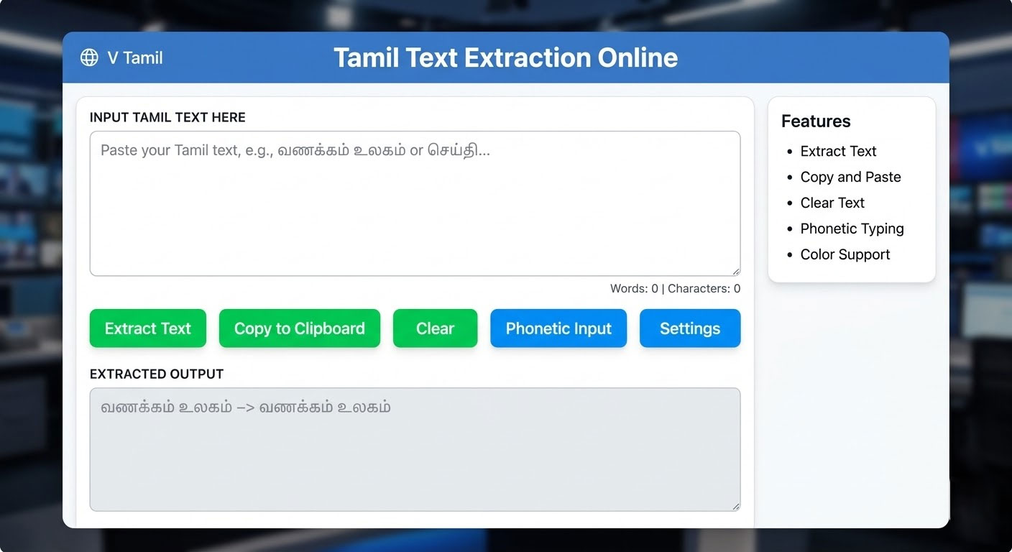Click the Words and Characters counter

(673, 288)
